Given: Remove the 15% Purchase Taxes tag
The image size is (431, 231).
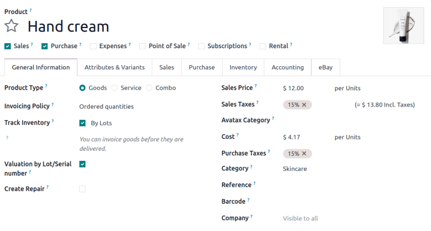Looking at the screenshot, I should 304,153.
